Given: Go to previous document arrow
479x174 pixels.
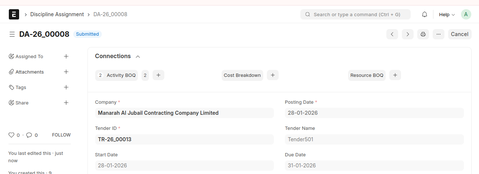Looking at the screenshot, I should 392,34.
